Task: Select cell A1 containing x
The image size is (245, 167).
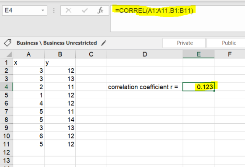Action: (28, 63)
